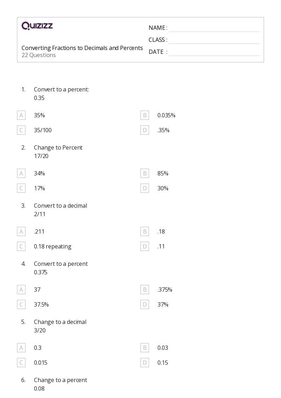
Task: Check option A next to 34%
Action: [x=21, y=173]
